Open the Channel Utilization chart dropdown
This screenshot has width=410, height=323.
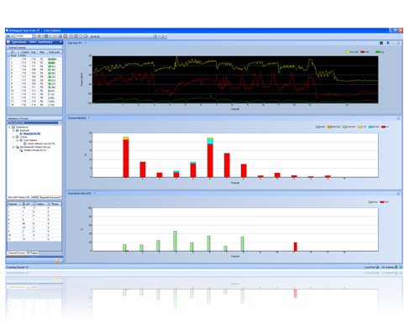click(x=89, y=118)
